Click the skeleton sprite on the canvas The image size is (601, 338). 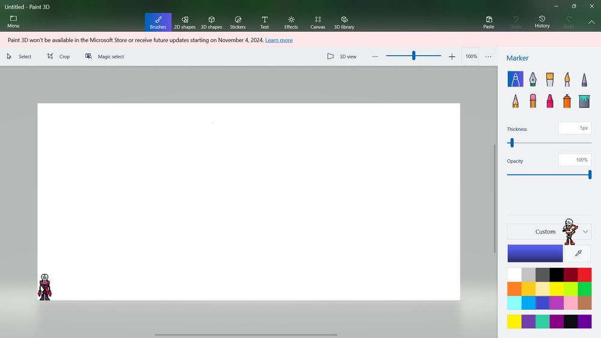[44, 287]
